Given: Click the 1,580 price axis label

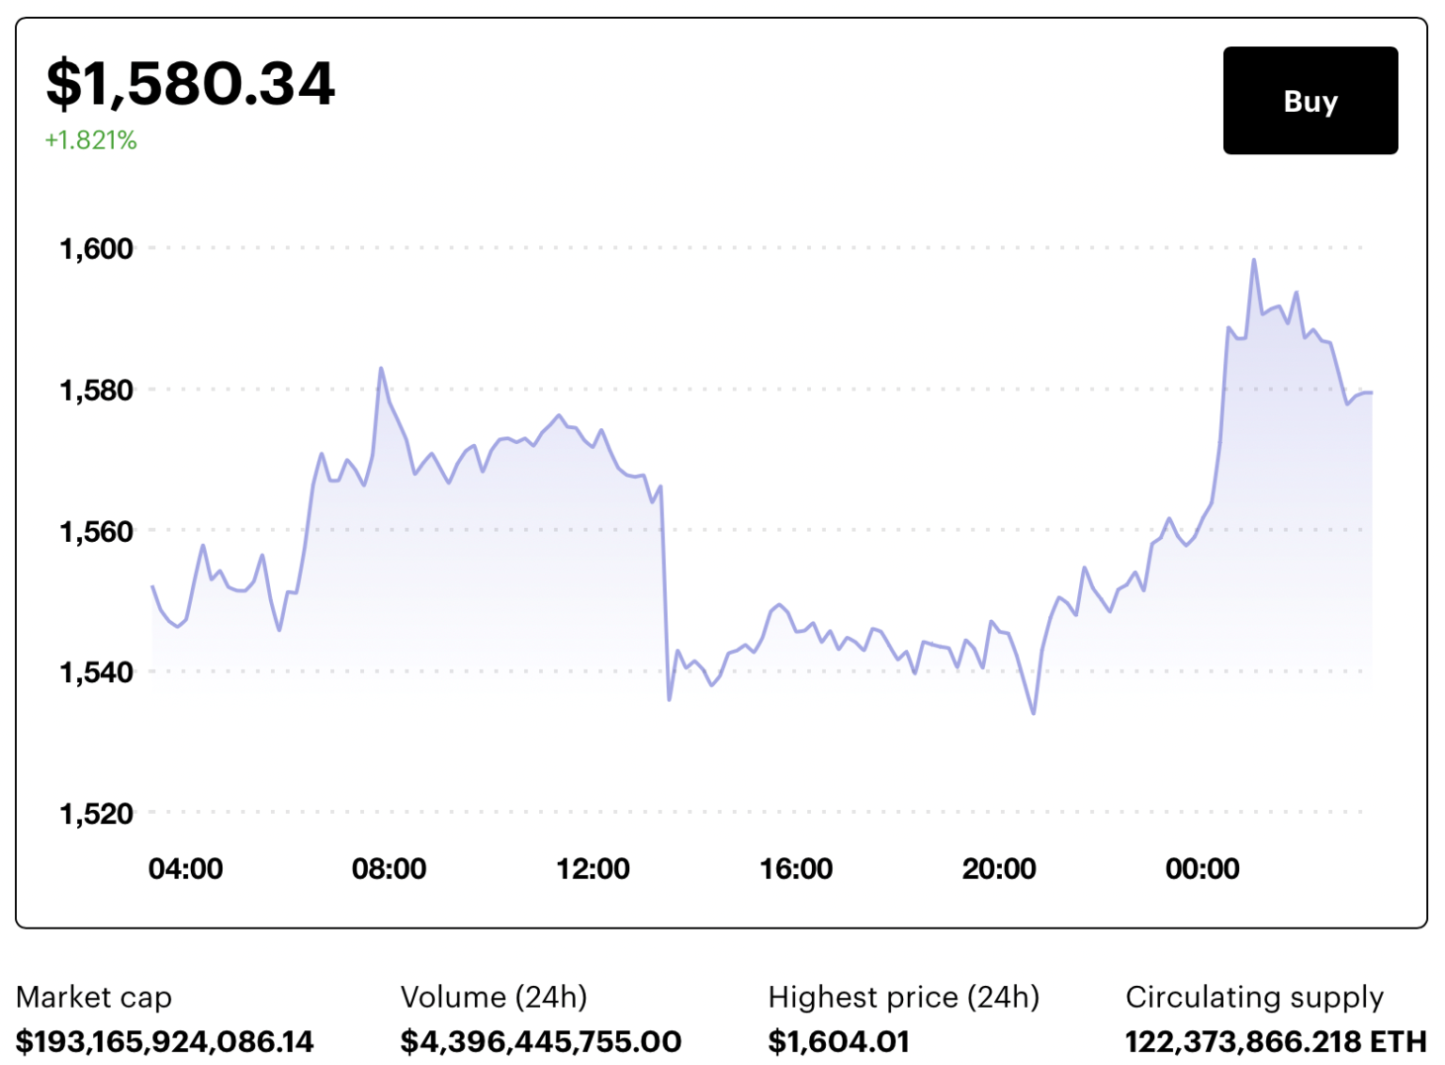Looking at the screenshot, I should tap(96, 389).
